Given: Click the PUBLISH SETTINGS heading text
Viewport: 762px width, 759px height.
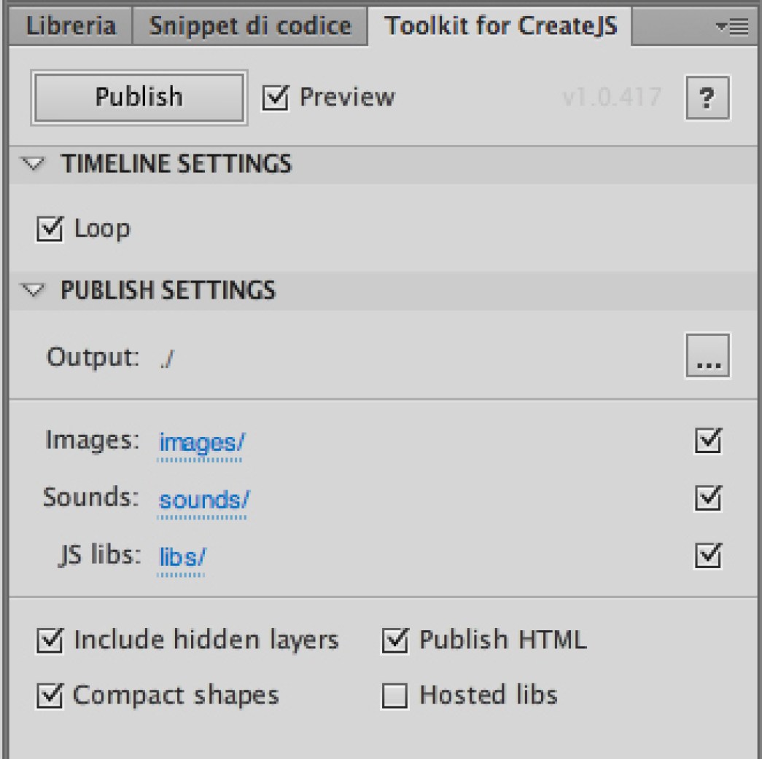Looking at the screenshot, I should tap(168, 291).
